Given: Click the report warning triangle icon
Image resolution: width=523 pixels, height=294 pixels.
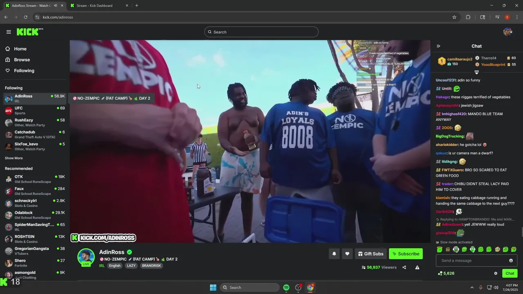Looking at the screenshot, I should pyautogui.click(x=417, y=267).
